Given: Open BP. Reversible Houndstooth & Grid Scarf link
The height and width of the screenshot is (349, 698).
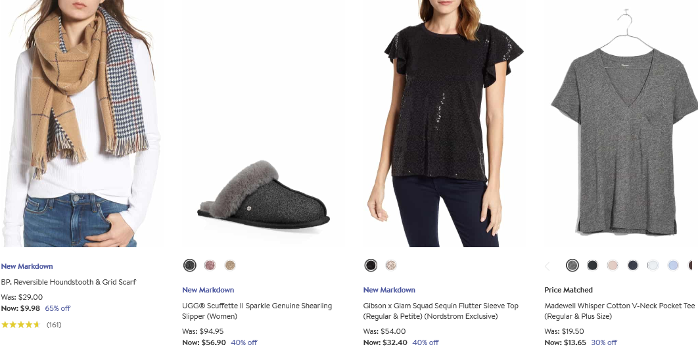Looking at the screenshot, I should pos(68,282).
